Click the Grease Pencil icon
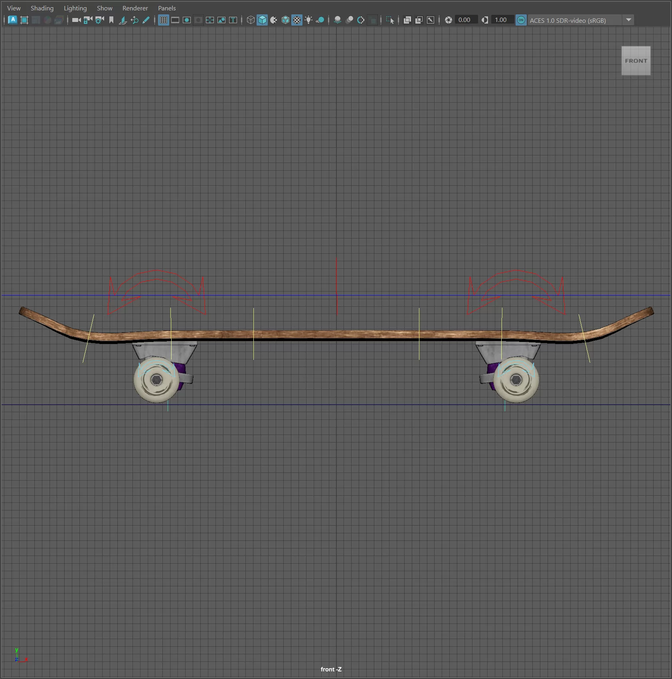 pos(146,20)
